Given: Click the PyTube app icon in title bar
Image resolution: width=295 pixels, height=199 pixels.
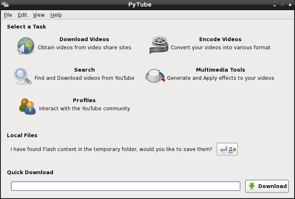Looking at the screenshot, I should (x=5, y=4).
